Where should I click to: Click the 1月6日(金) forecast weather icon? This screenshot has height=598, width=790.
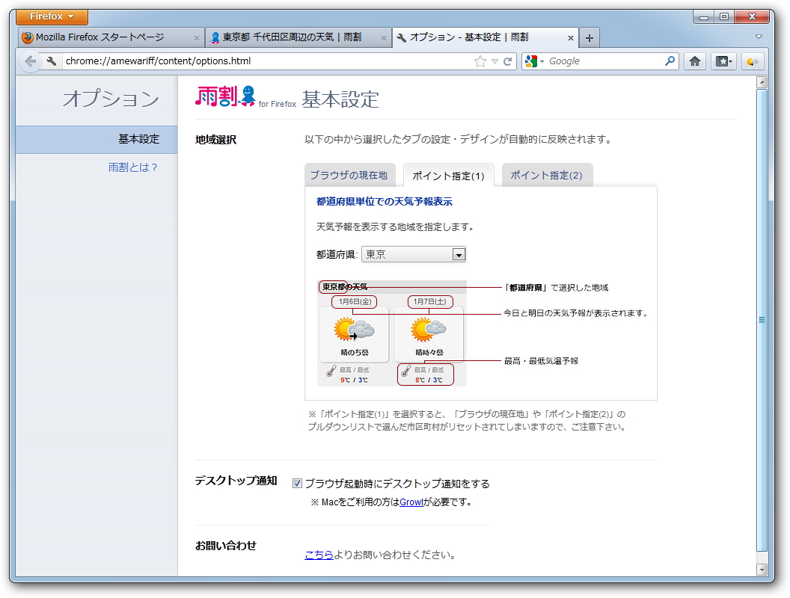click(x=354, y=330)
